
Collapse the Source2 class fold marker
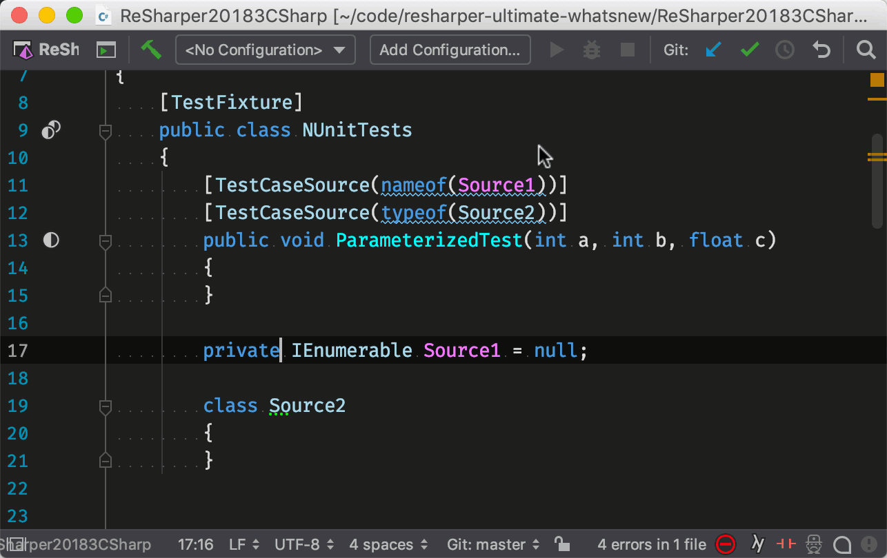106,406
